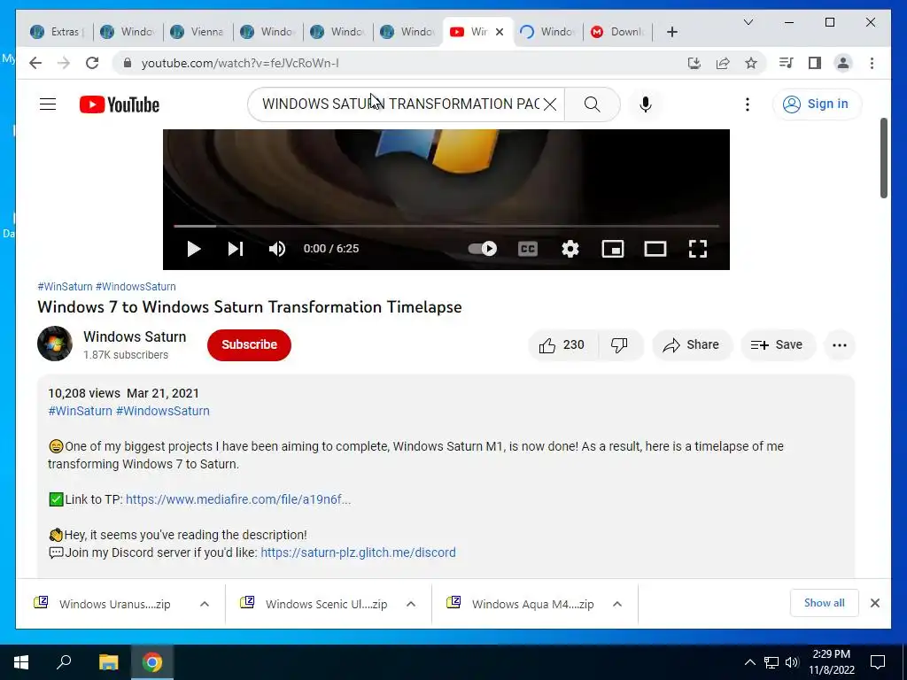Toggle the autoplay switch
The height and width of the screenshot is (680, 907).
[483, 249]
